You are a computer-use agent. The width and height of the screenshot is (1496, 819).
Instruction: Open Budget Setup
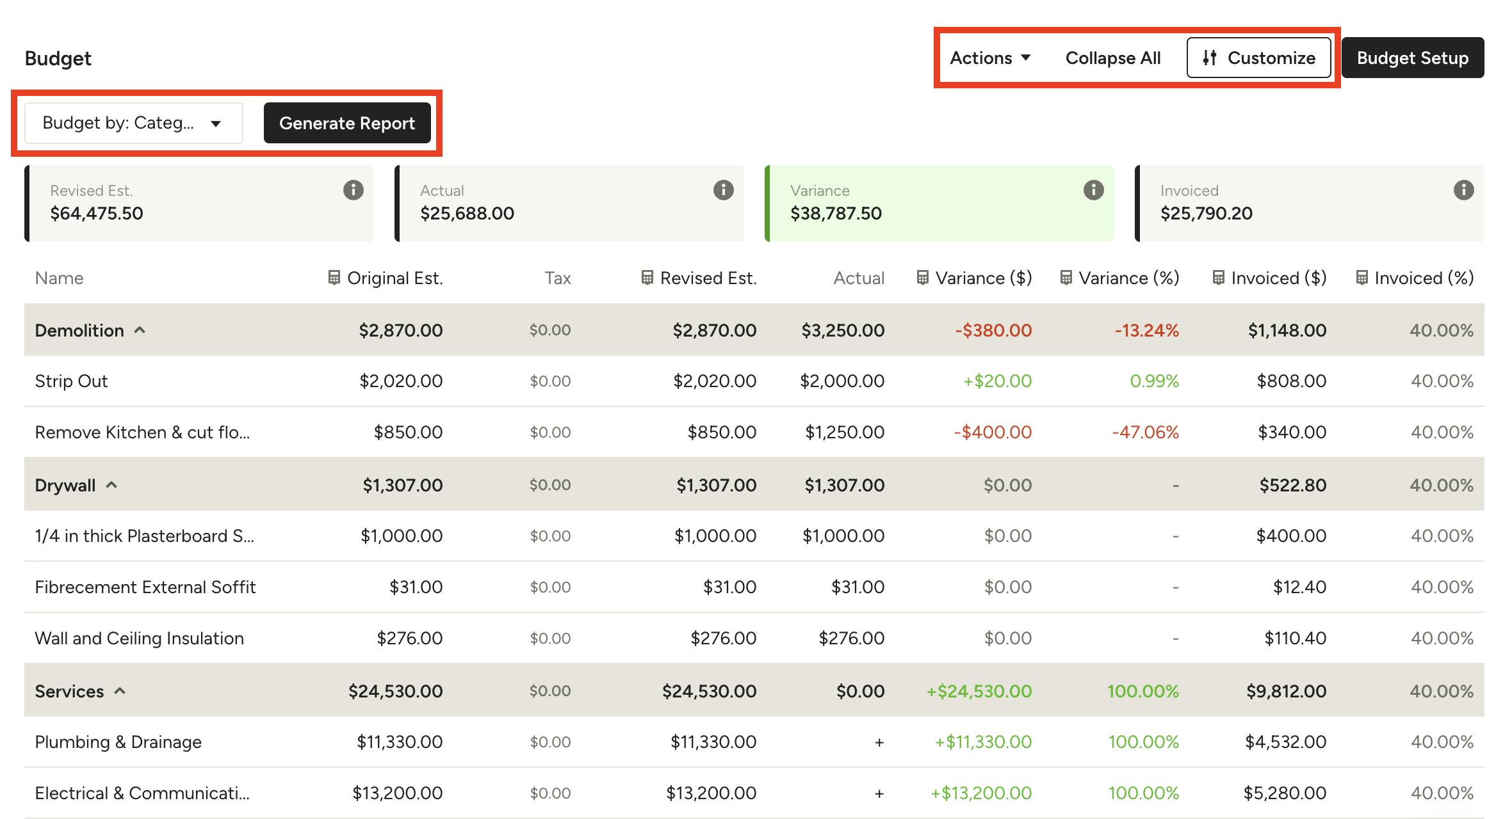[x=1412, y=58]
